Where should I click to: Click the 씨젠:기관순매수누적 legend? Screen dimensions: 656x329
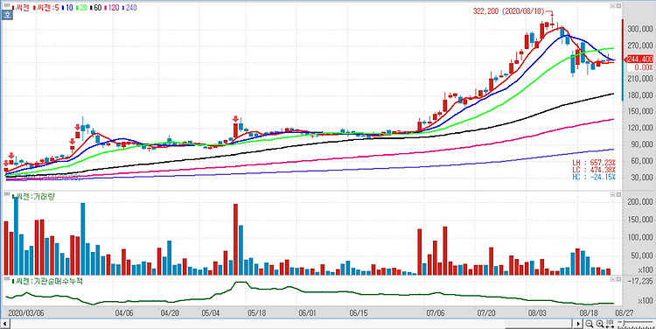(x=47, y=281)
